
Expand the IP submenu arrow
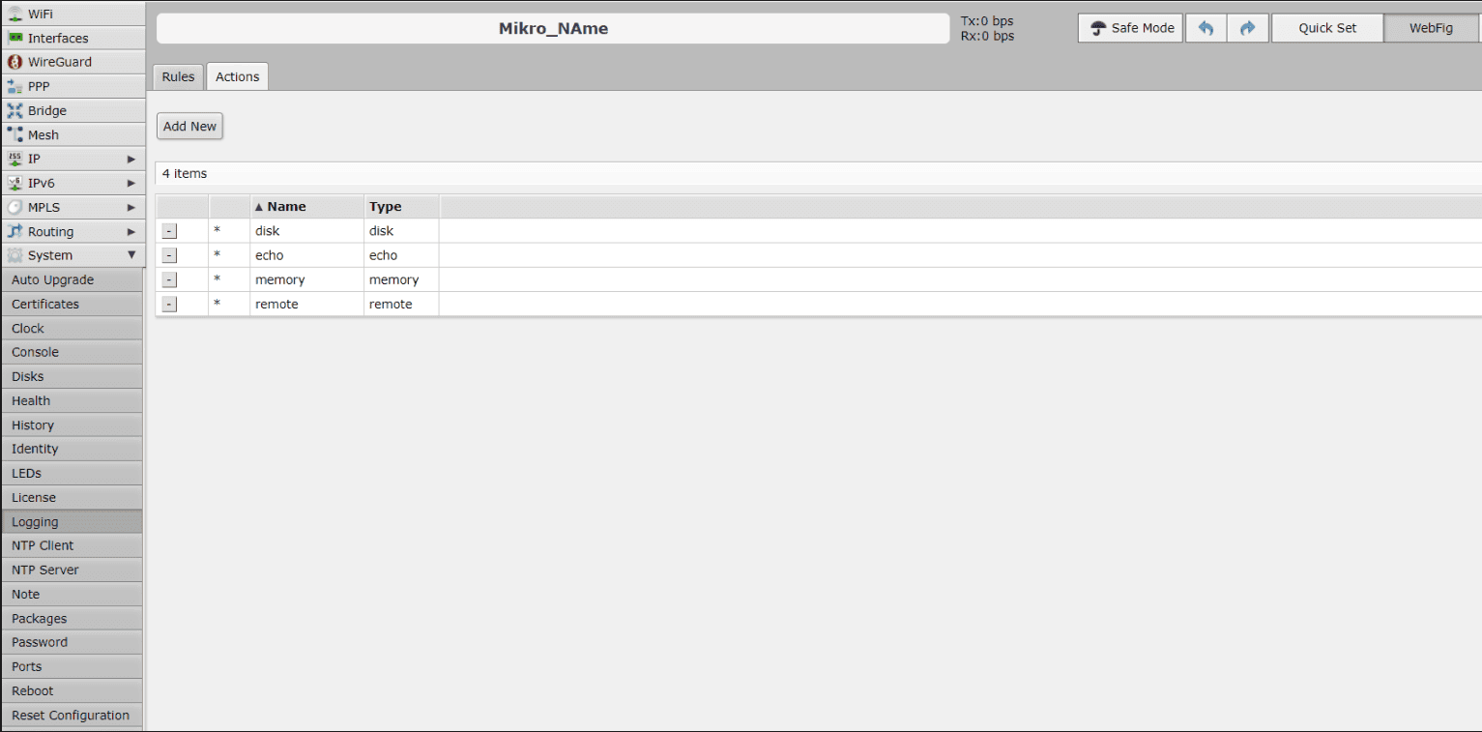coord(131,159)
